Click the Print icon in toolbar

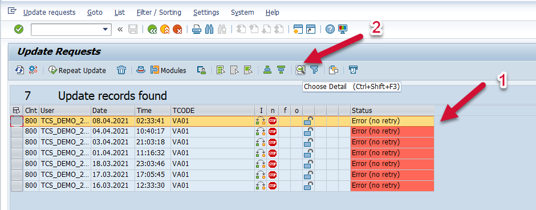pos(196,30)
